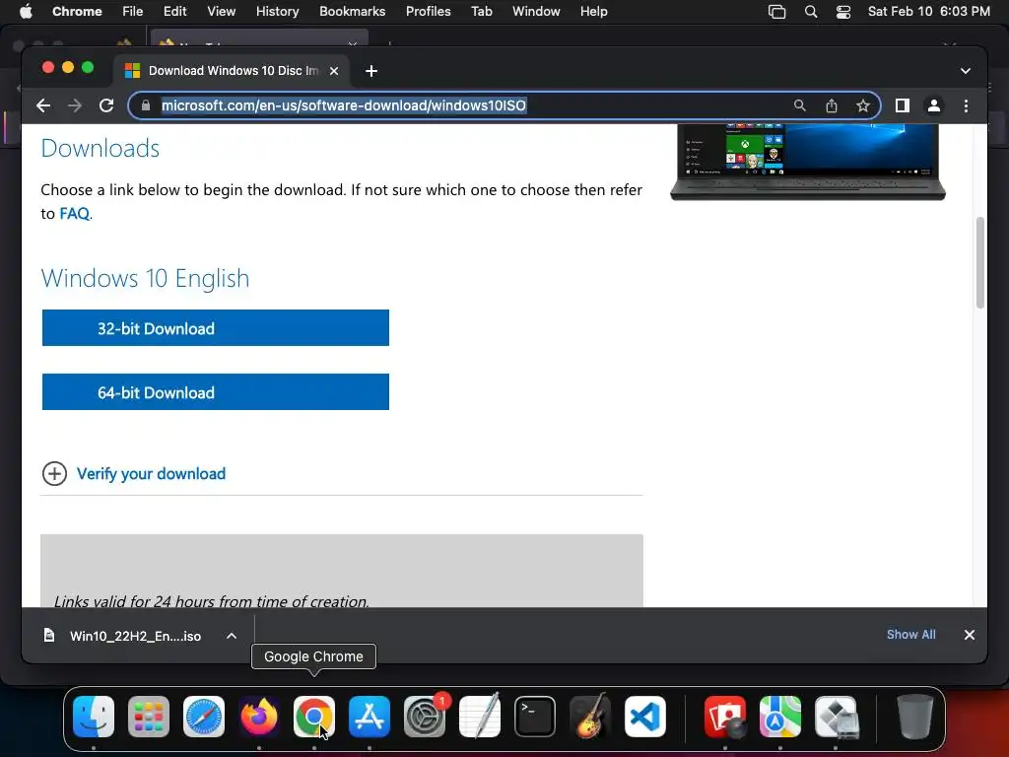Go back with the browser back arrow
The height and width of the screenshot is (757, 1009).
[x=43, y=105]
